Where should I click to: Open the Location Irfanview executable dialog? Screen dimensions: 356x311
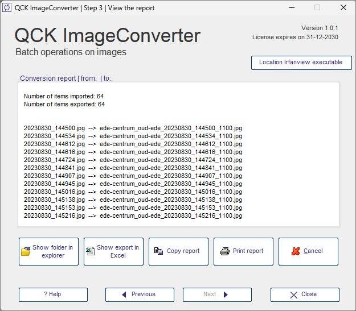point(301,63)
